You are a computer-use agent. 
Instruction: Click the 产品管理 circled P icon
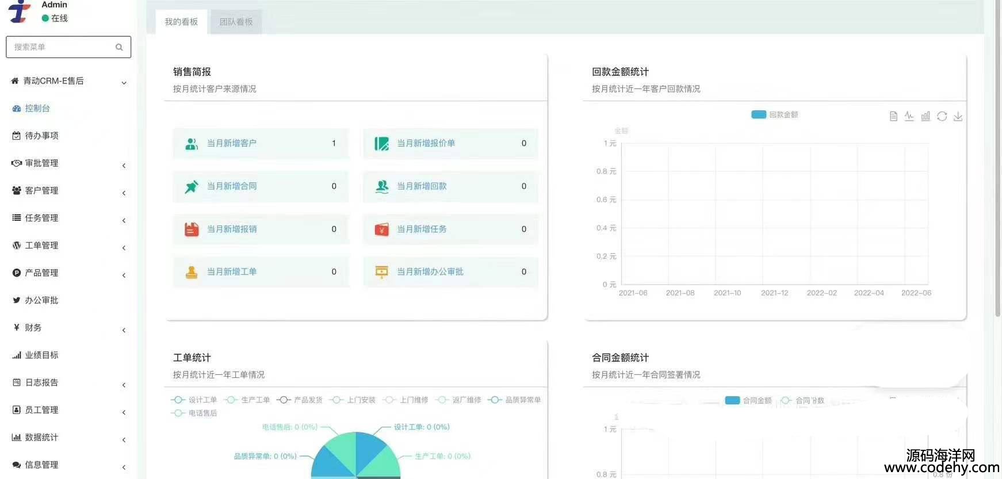tap(17, 273)
